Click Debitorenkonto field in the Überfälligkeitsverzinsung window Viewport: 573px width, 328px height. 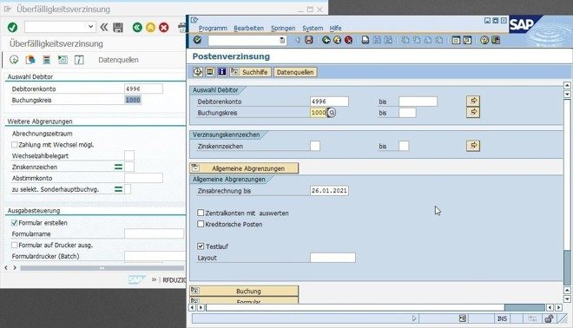[143, 89]
